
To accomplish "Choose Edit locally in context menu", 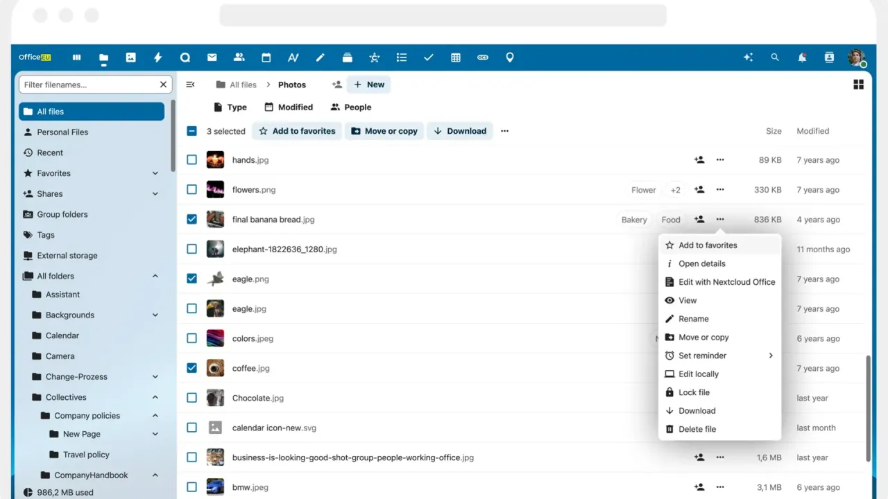I will click(x=720, y=374).
